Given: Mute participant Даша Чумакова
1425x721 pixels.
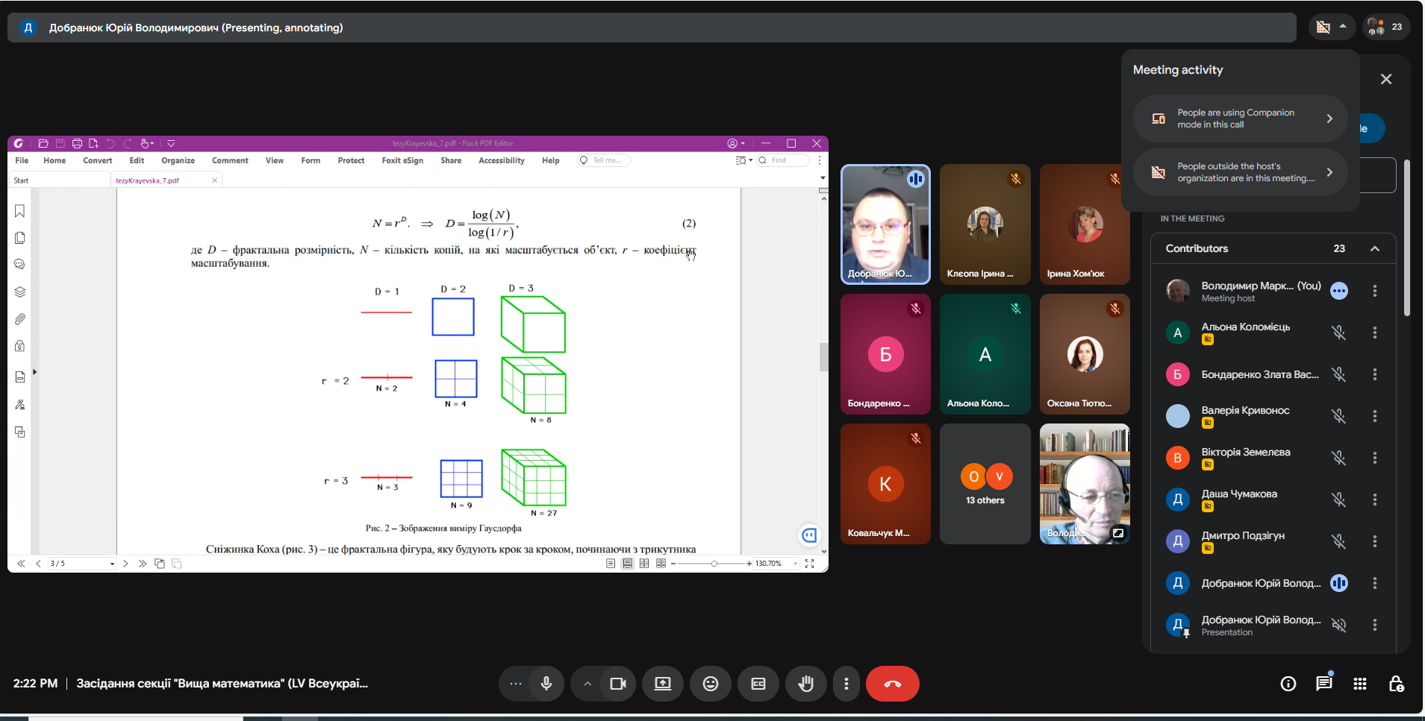Looking at the screenshot, I should click(1338, 500).
